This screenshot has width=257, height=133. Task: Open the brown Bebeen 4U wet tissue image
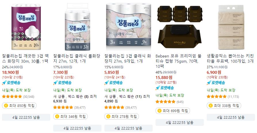(x=180, y=27)
